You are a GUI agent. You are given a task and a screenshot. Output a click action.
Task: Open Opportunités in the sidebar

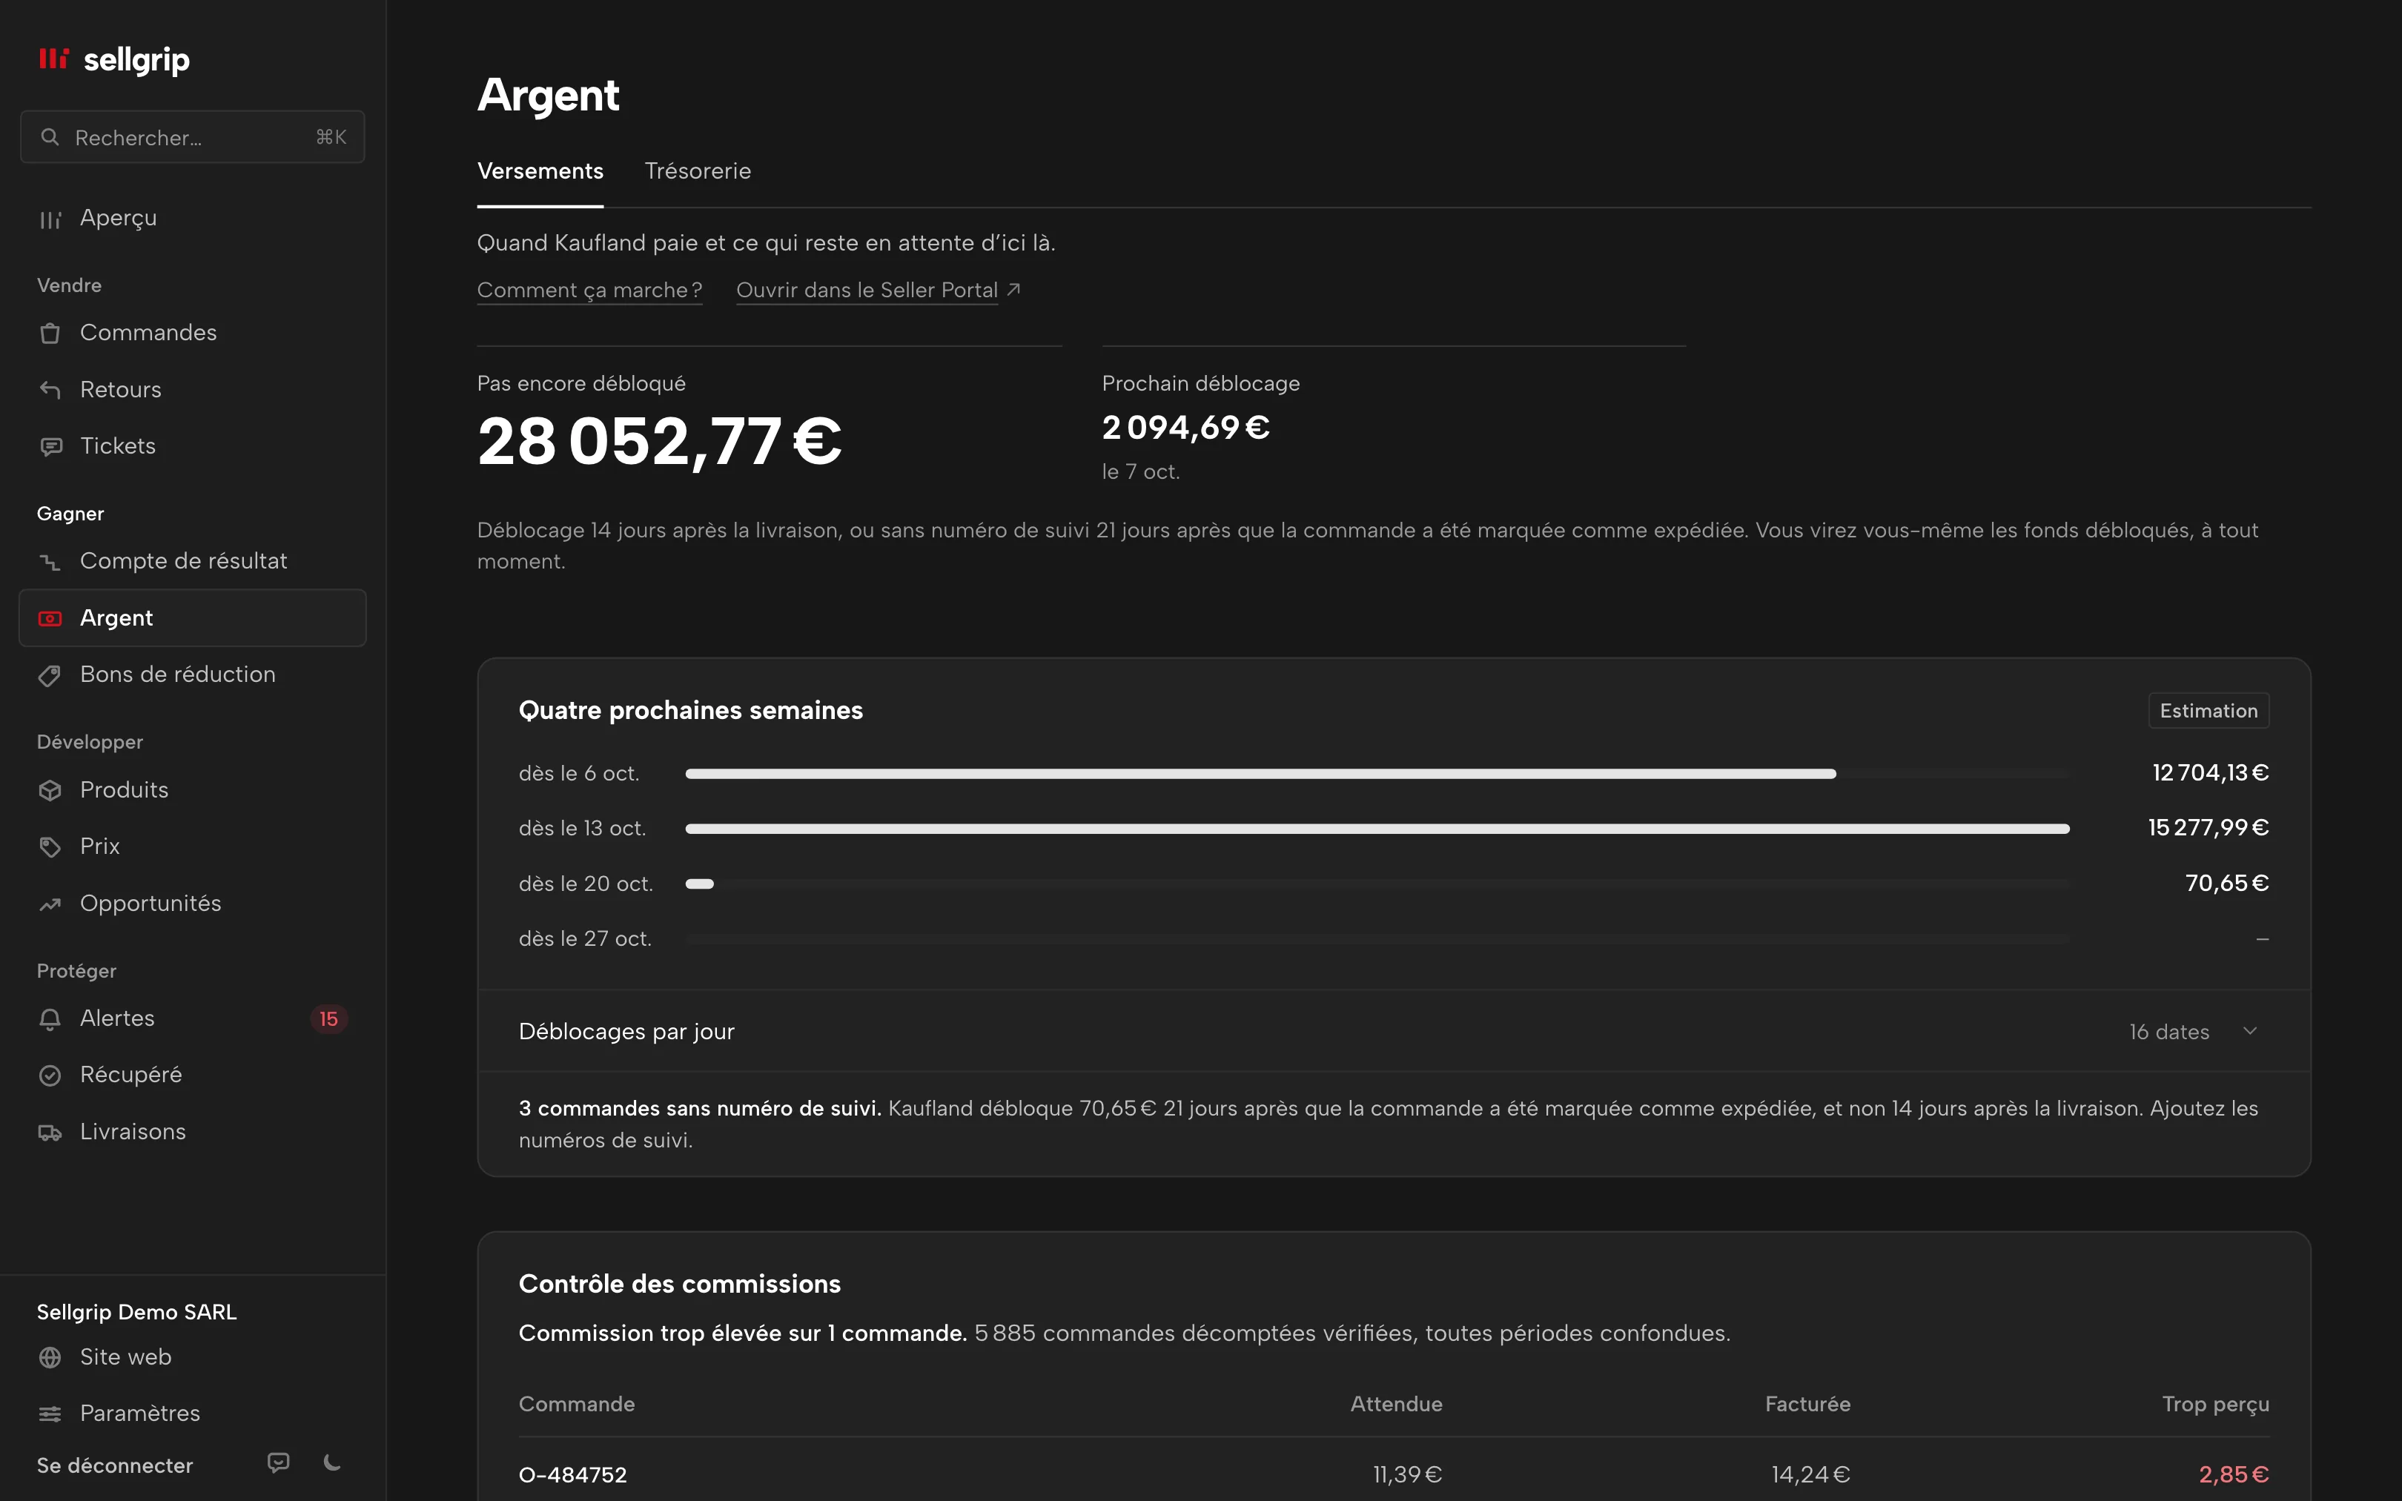[x=193, y=904]
